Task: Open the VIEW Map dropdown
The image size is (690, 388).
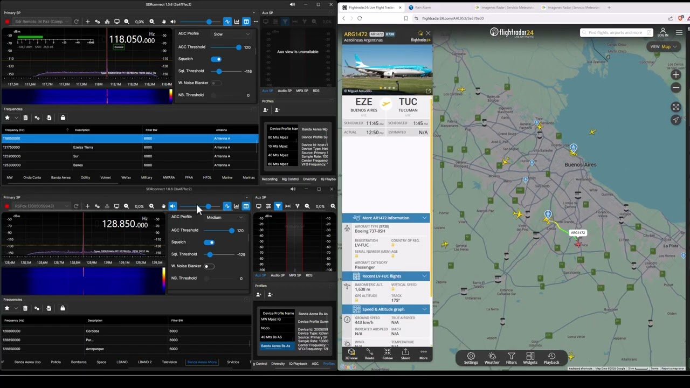Action: pyautogui.click(x=663, y=46)
